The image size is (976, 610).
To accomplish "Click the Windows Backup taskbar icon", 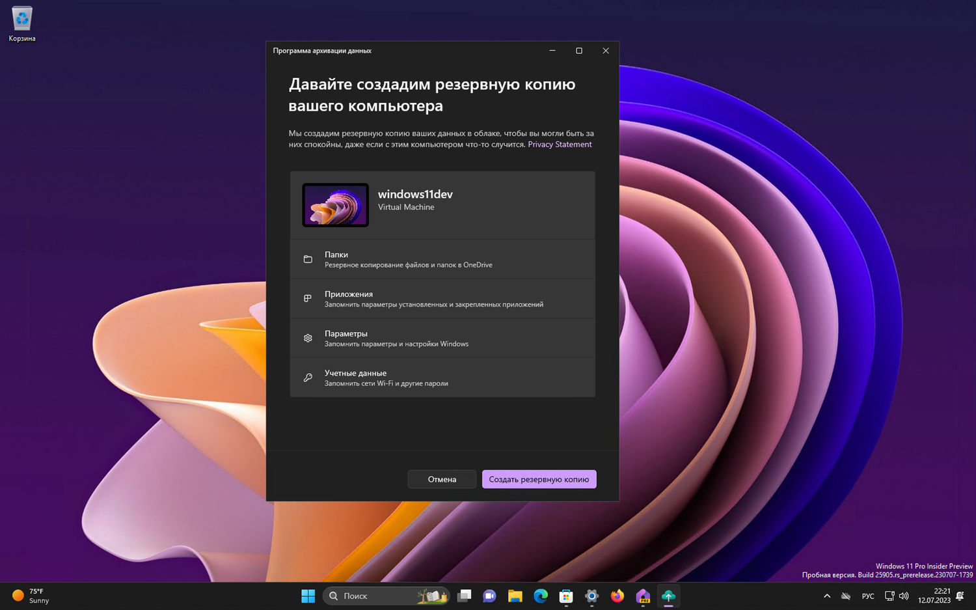I will (x=668, y=596).
